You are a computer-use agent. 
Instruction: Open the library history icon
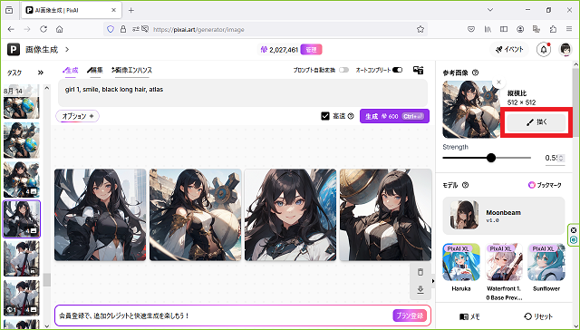pos(488,29)
